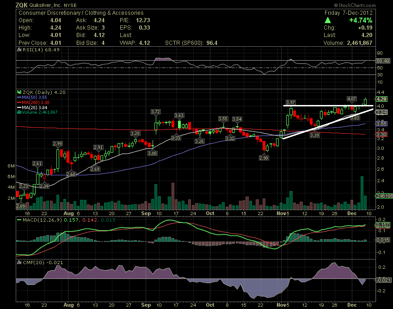This screenshot has height=309, width=393.
Task: Click the EPS value 0.33
Action: 144,28
